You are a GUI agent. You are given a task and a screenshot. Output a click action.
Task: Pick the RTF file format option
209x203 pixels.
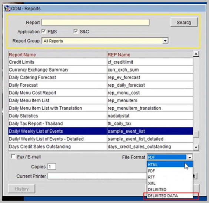pos(170,177)
